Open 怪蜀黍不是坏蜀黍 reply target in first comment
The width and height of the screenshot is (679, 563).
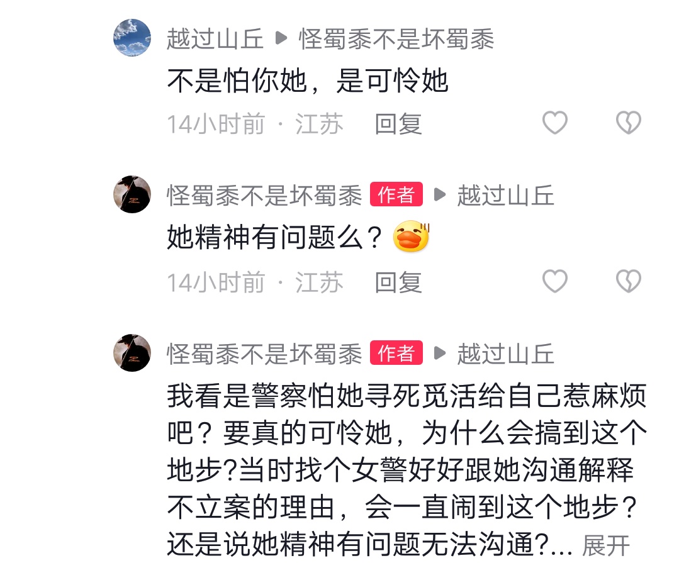[x=396, y=39]
